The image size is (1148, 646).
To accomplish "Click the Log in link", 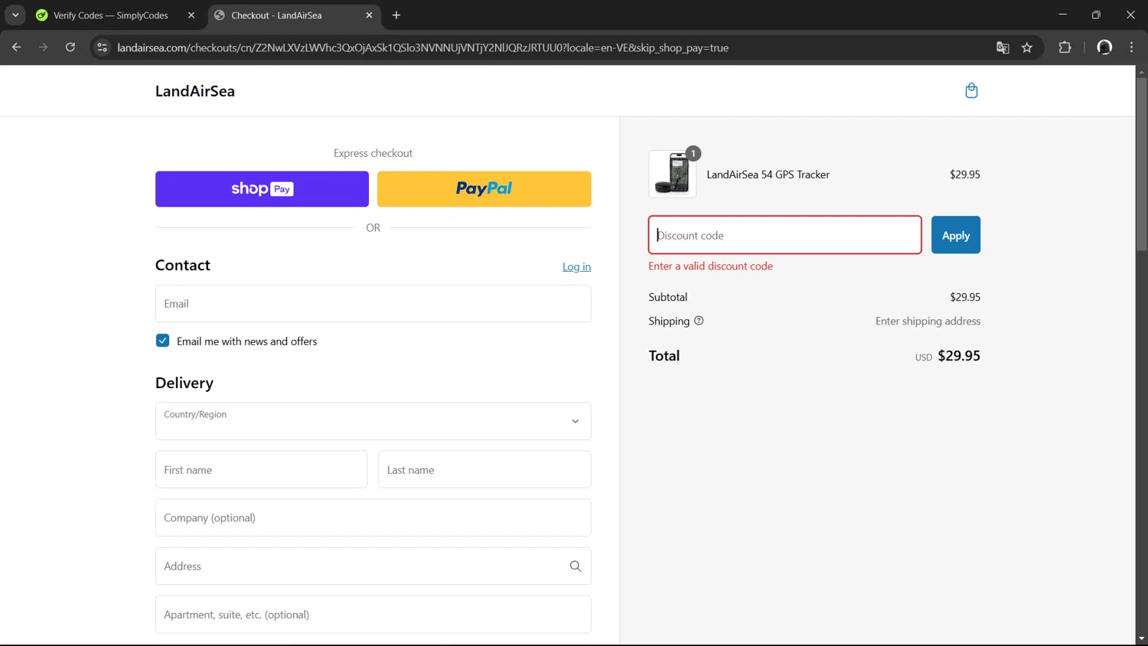I will 576,266.
